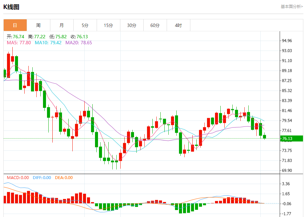Click the 71.83 price axis label
The height and width of the screenshot is (217, 304).
click(287, 160)
